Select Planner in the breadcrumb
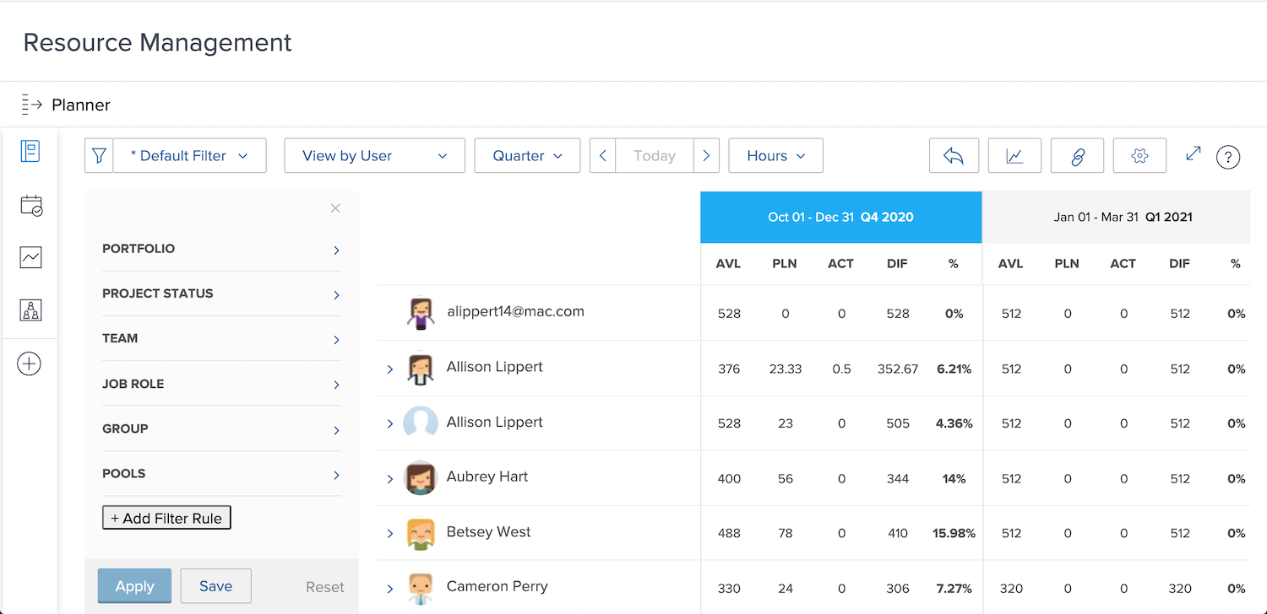The height and width of the screenshot is (614, 1267). 80,105
